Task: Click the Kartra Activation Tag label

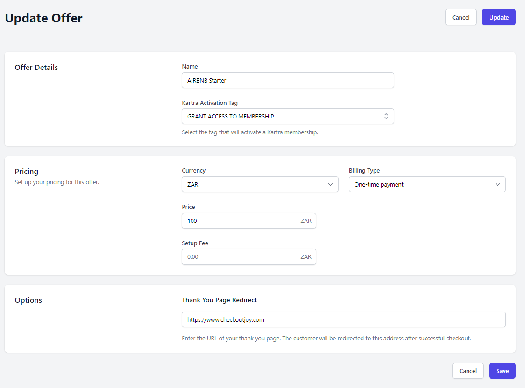Action: [x=210, y=103]
